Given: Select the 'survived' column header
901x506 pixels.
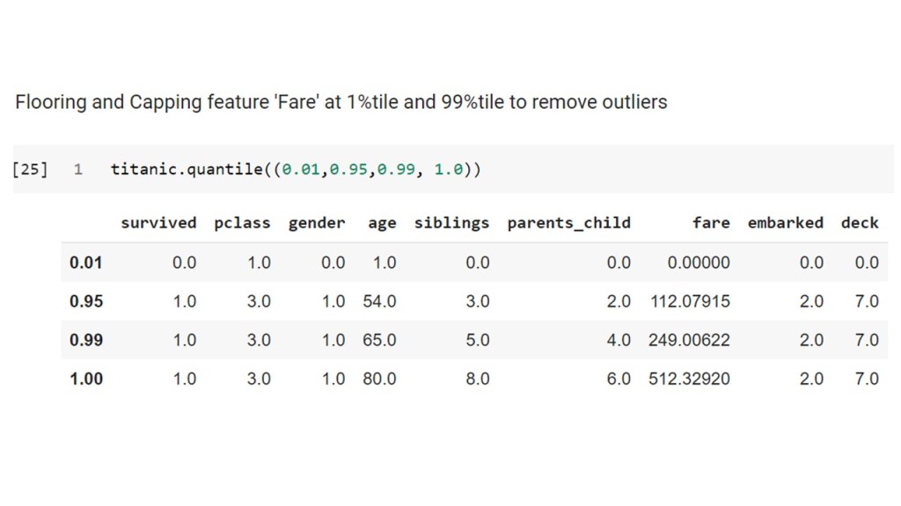Looking at the screenshot, I should click(158, 223).
